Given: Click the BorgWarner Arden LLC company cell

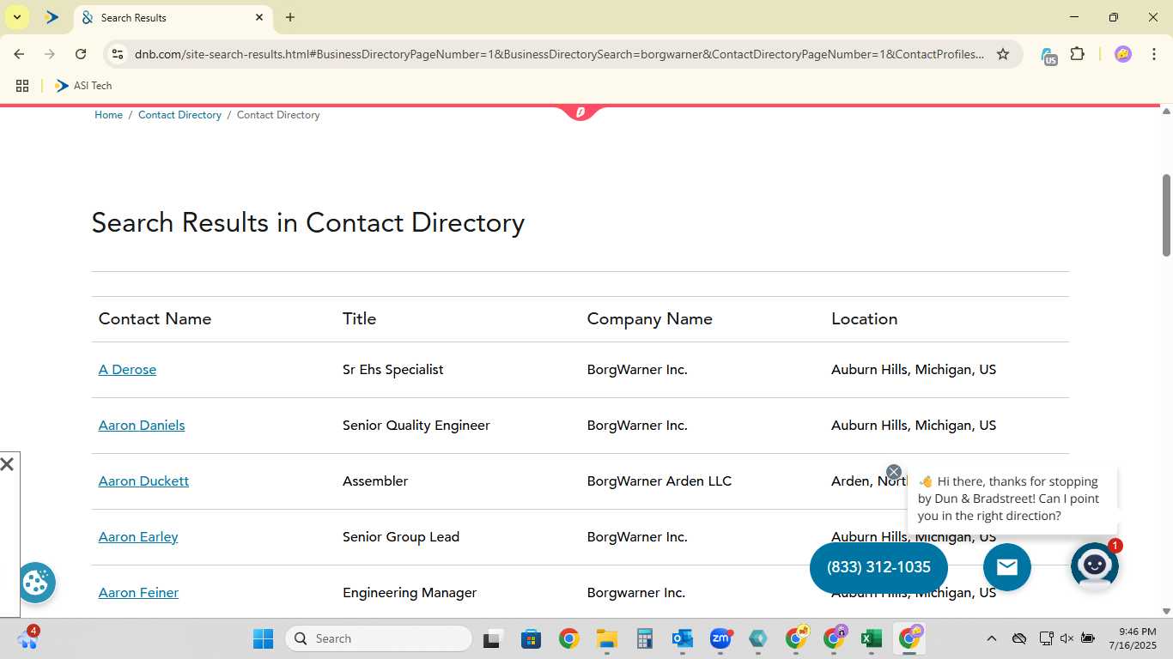Looking at the screenshot, I should pyautogui.click(x=659, y=481).
